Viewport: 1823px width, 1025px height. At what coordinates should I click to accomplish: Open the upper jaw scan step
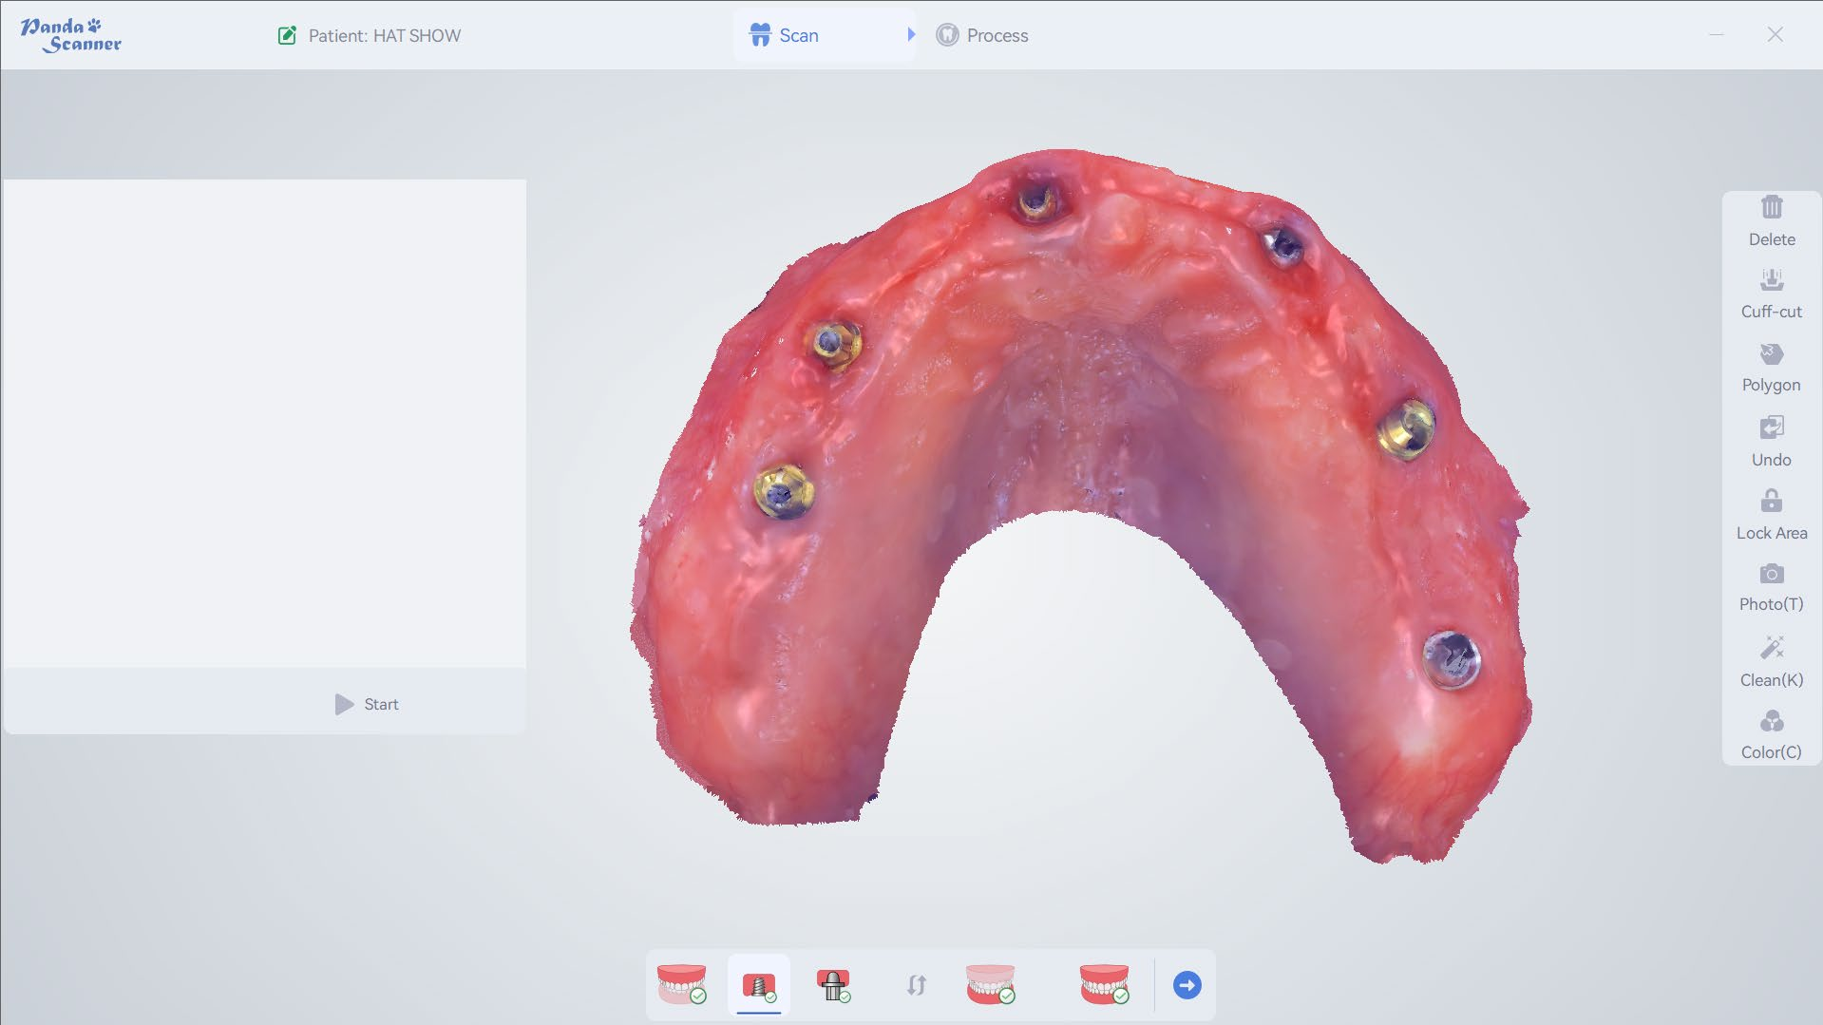click(x=682, y=985)
